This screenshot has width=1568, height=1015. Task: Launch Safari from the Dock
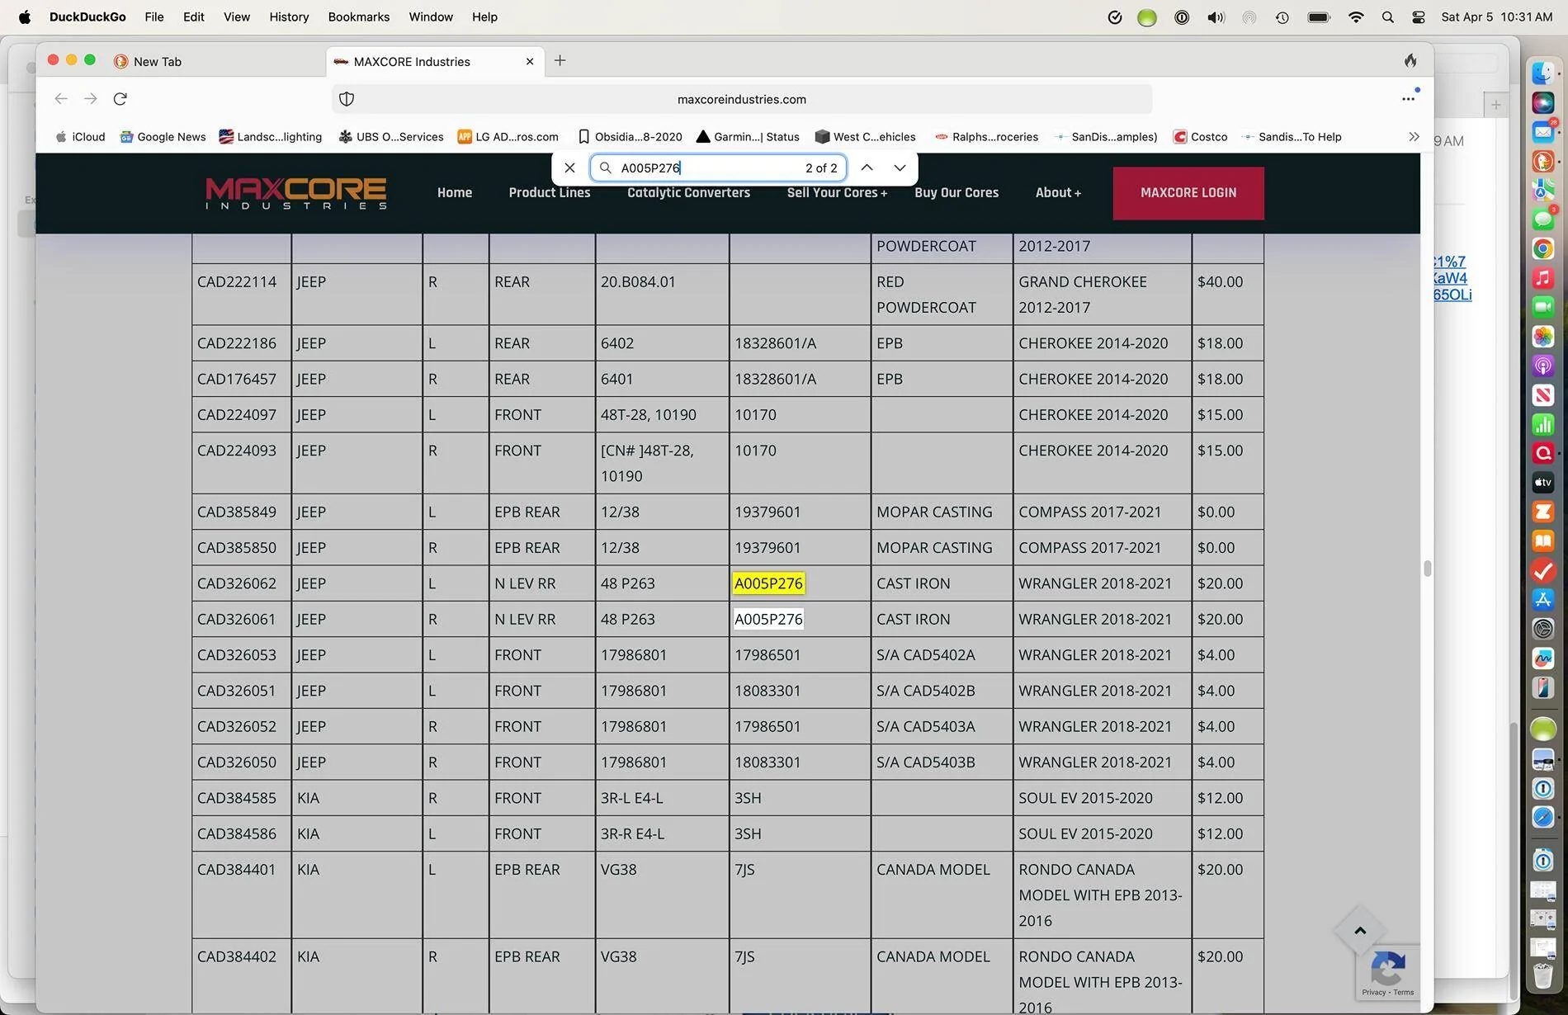click(1543, 817)
